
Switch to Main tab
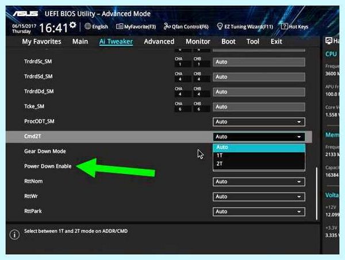click(80, 41)
